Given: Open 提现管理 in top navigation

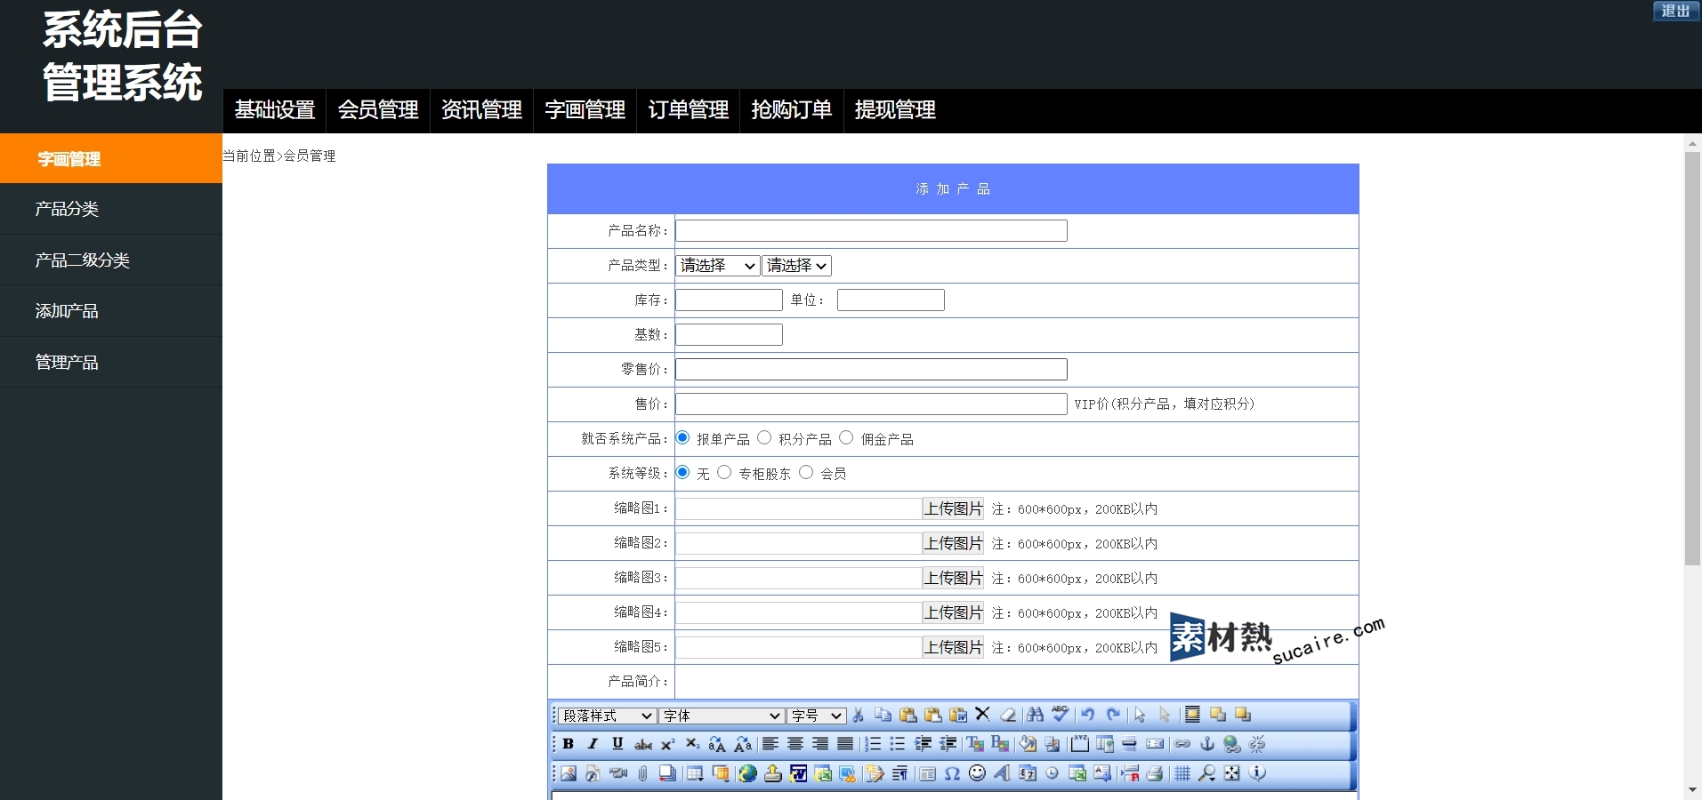Looking at the screenshot, I should tap(894, 110).
